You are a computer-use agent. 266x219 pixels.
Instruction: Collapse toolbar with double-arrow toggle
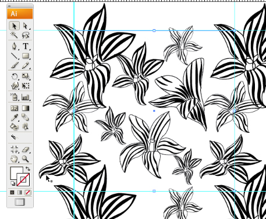pyautogui.click(x=9, y=6)
